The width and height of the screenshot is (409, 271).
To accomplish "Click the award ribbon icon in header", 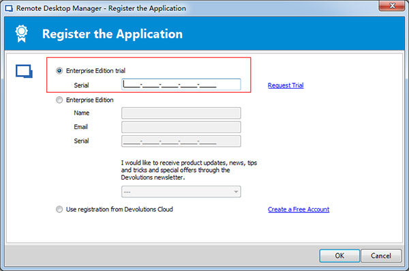I will tap(21, 33).
